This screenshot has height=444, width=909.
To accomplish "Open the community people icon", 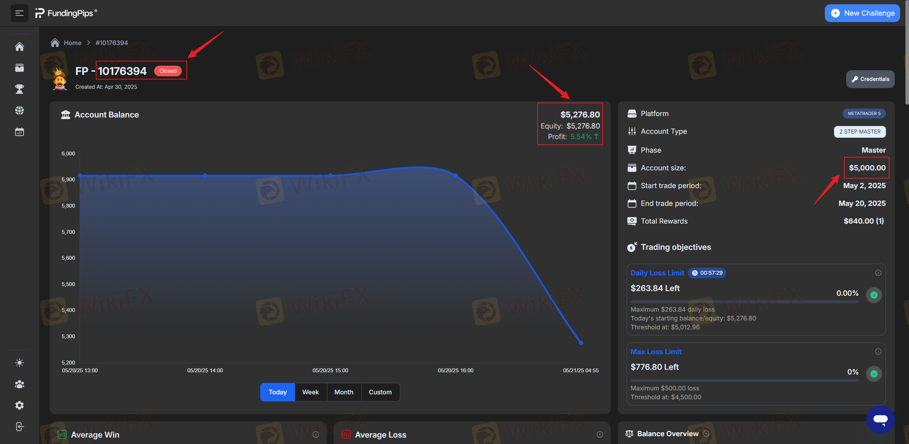I will [x=20, y=384].
